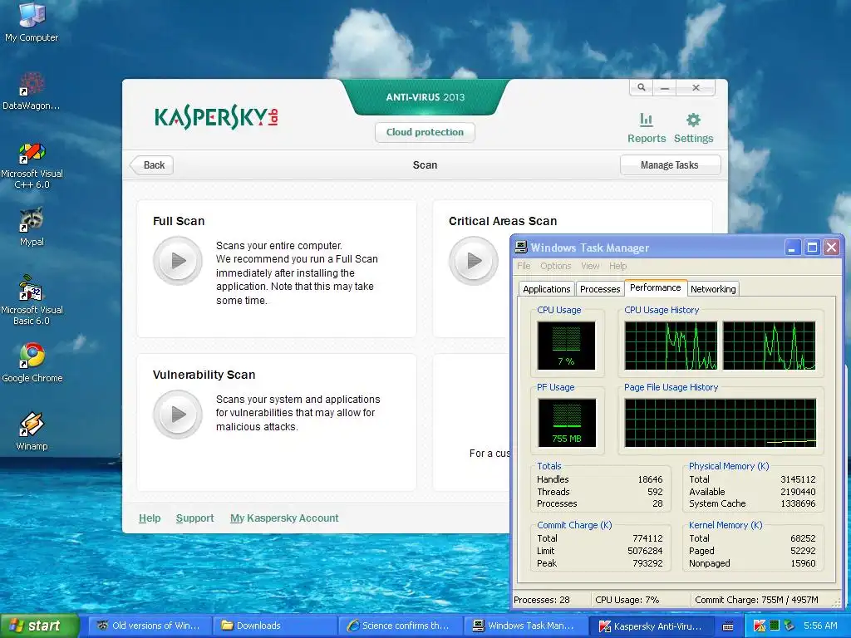Click the Task Manager title bar icon

(x=521, y=248)
